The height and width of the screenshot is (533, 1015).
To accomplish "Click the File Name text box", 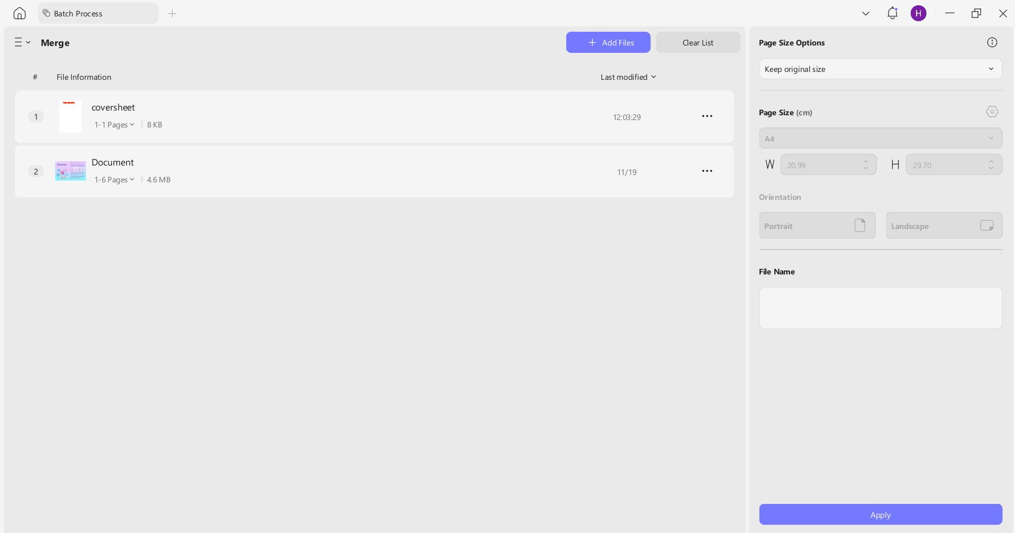I will coord(881,308).
